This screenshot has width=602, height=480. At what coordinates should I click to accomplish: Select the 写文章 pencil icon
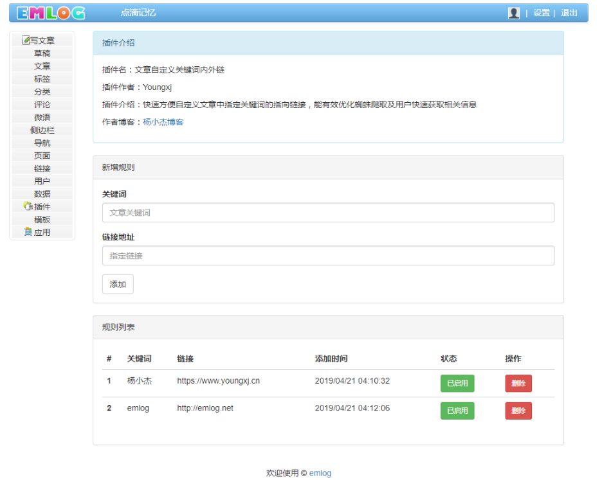(27, 40)
